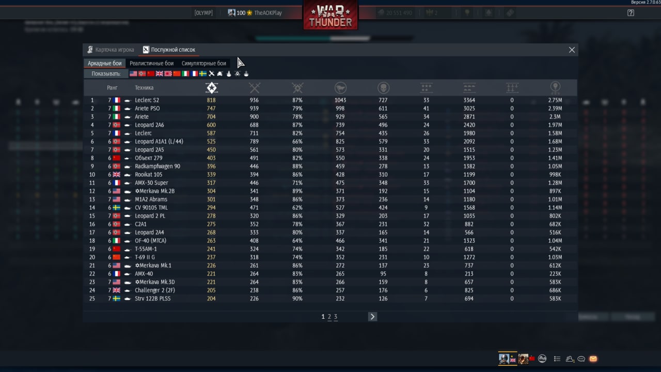Viewport: 661px width, 372px height.
Task: Select the Strv 122B PLSS row
Action: [x=330, y=299]
